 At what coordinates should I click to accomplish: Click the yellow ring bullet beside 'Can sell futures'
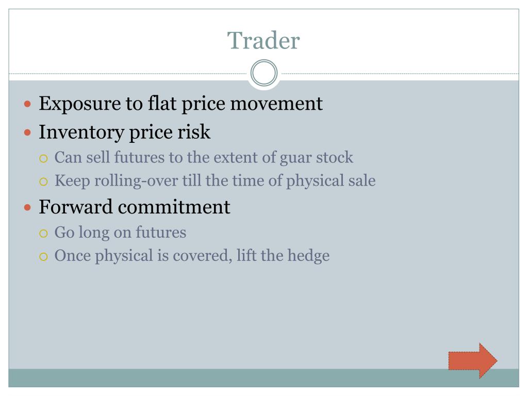(x=43, y=158)
